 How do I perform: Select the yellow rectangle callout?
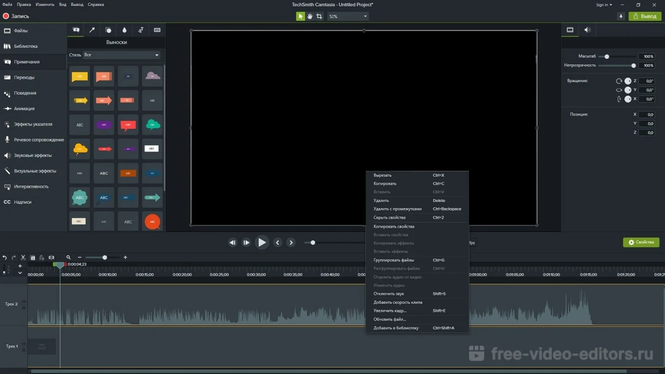[80, 76]
